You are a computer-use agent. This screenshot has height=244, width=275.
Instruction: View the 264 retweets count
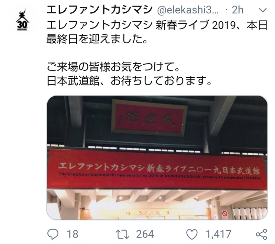[x=145, y=234]
